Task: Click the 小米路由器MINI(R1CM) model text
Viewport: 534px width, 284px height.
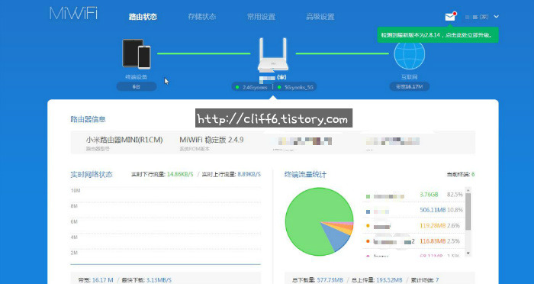Action: pyautogui.click(x=124, y=140)
